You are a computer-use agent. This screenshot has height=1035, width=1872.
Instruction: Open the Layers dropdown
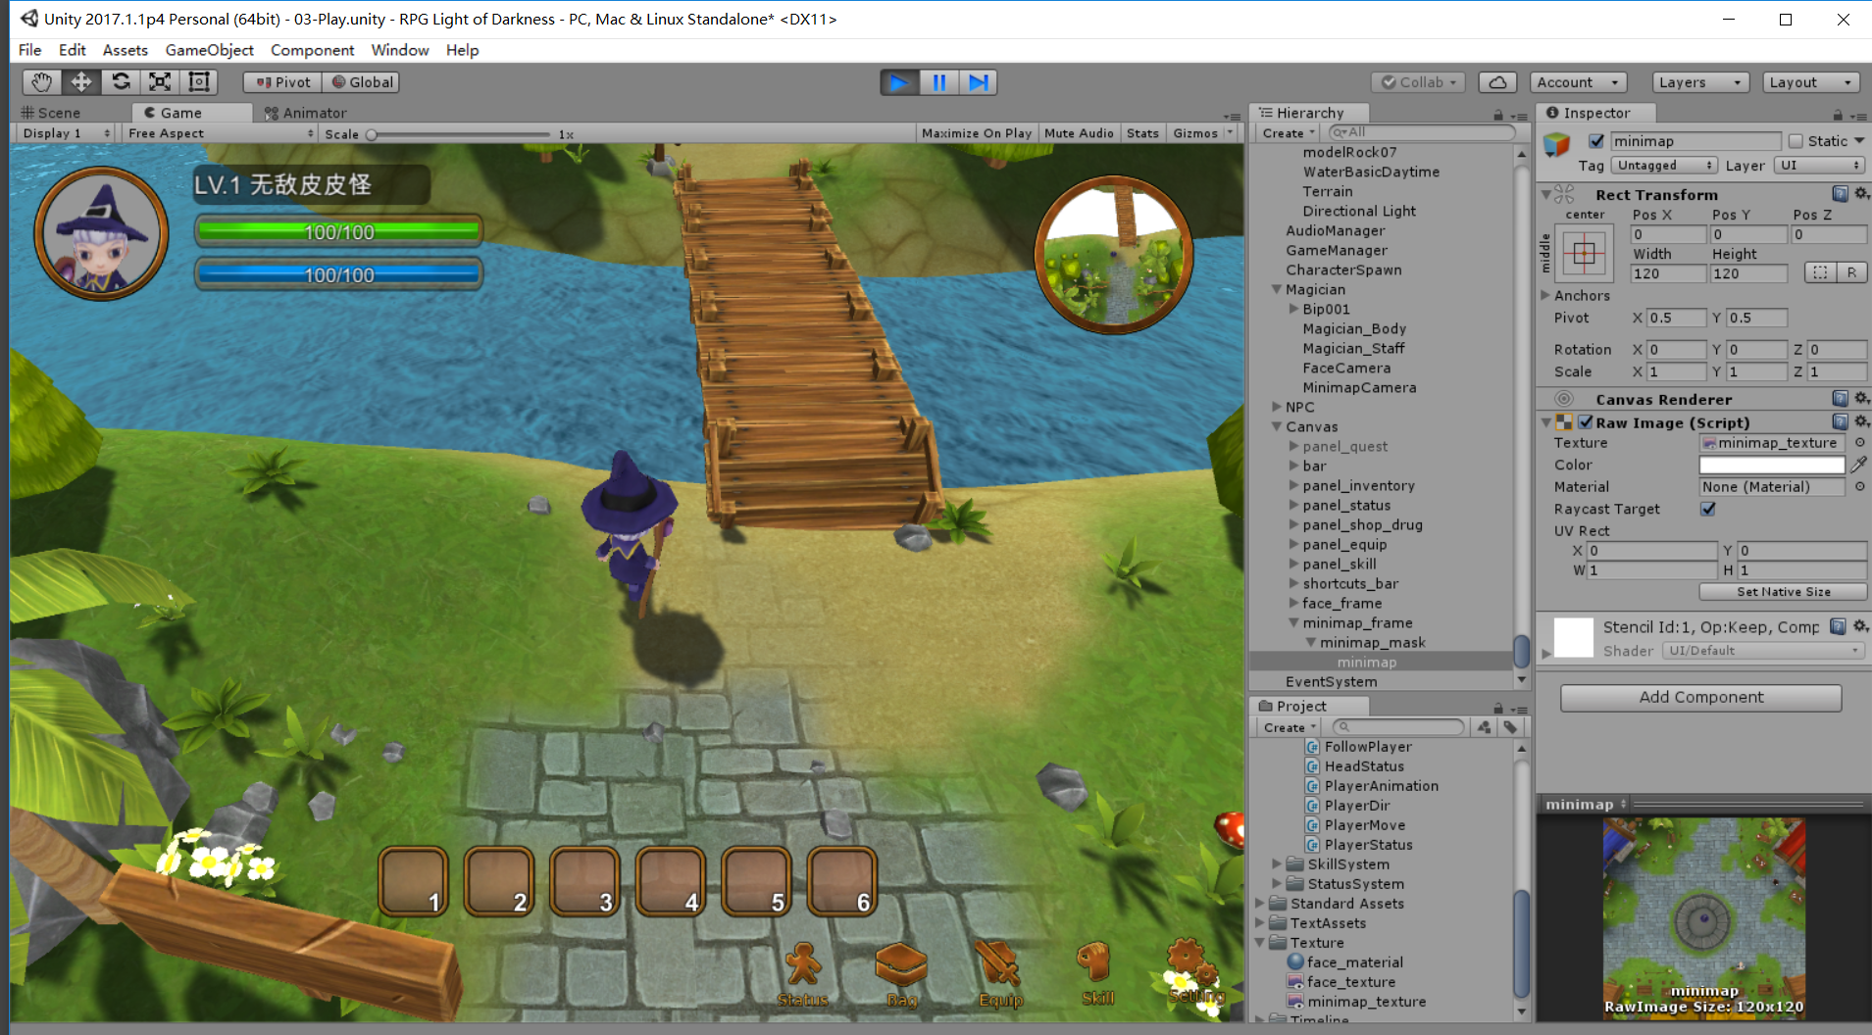(1700, 82)
